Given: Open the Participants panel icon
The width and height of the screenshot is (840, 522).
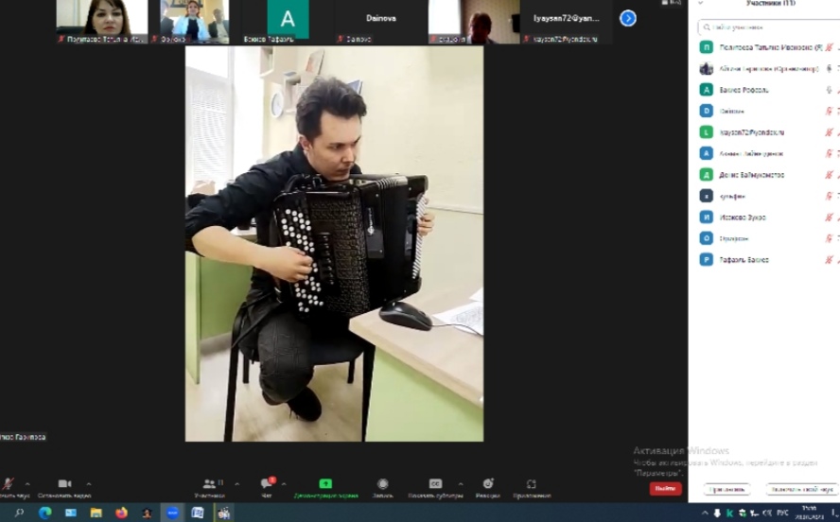Looking at the screenshot, I should (209, 483).
